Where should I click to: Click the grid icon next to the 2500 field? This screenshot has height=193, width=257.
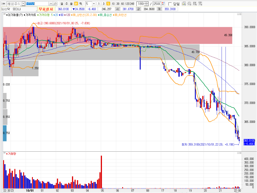coord(163,4)
